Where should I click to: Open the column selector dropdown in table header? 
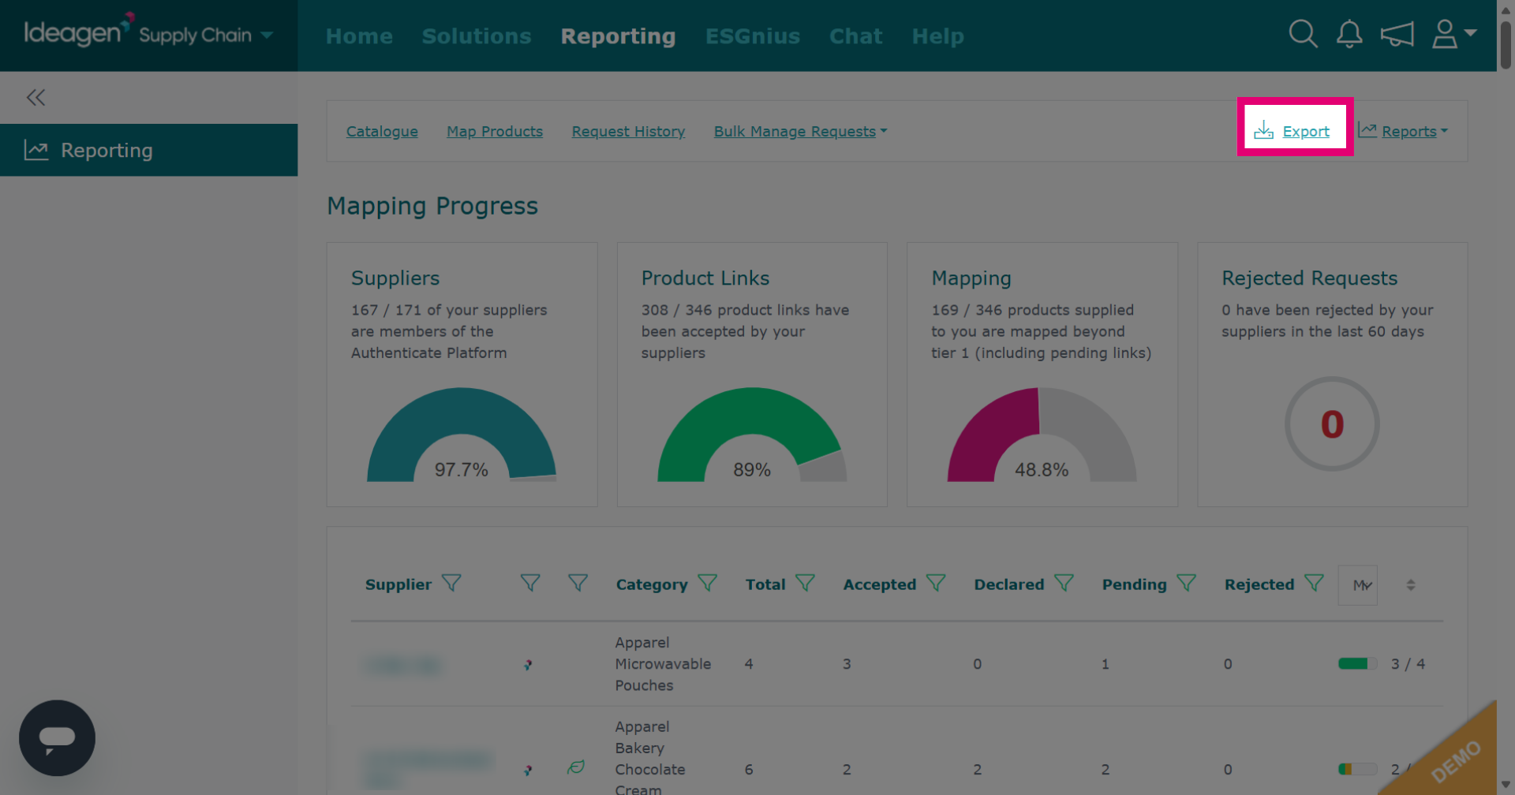click(x=1358, y=585)
